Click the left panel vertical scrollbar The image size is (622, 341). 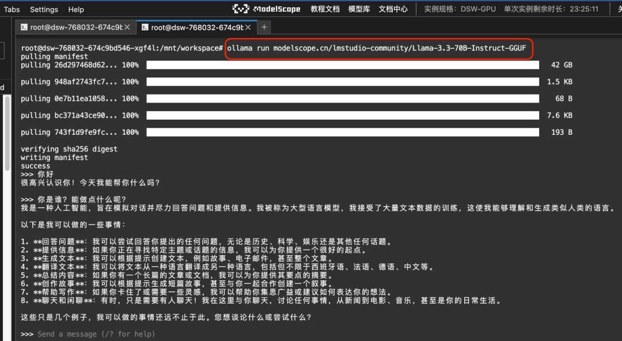pyautogui.click(x=7, y=133)
